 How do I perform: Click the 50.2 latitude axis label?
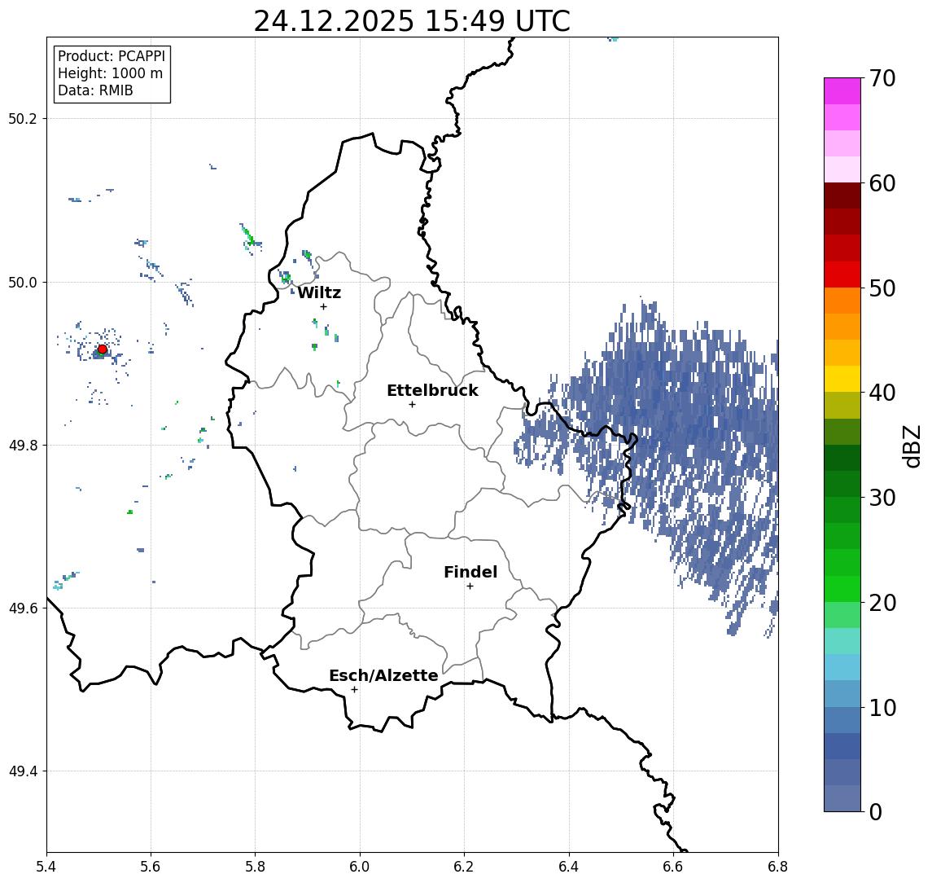23,118
